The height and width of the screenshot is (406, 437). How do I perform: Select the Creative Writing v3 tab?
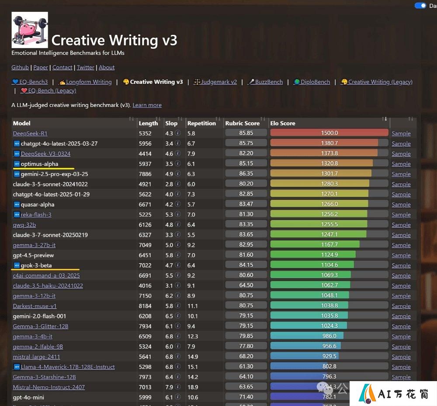153,82
